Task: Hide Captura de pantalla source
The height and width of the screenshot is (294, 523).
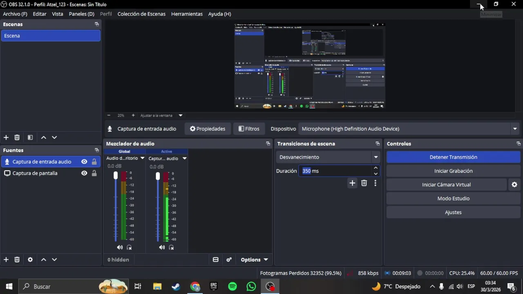Action: coord(84,173)
